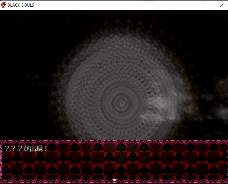This screenshot has width=228, height=184.
Task: Click the BLACK SOULS II app icon
Action: tap(3, 5)
